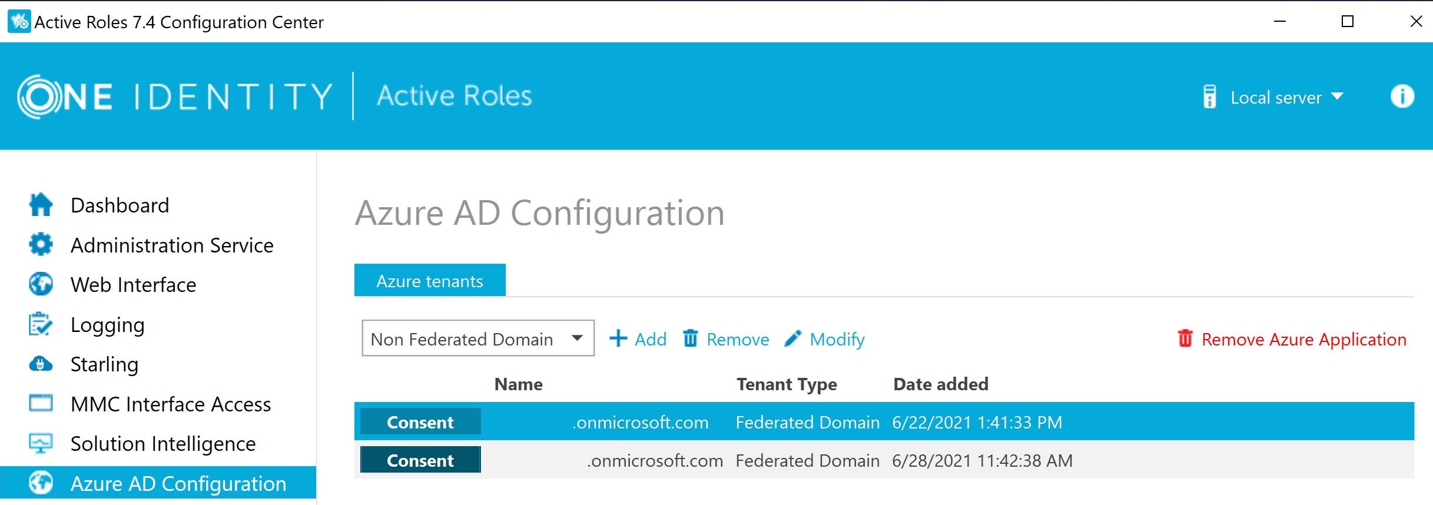This screenshot has height=505, width=1433.
Task: Click the Logging checklist icon
Action: tap(41, 324)
